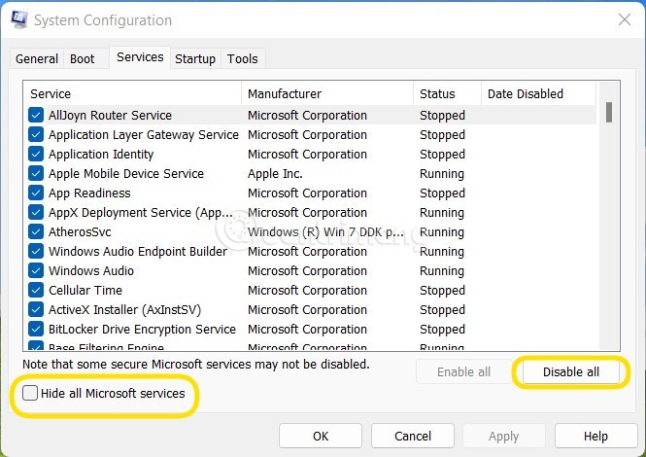Switch to the General tab

click(37, 59)
